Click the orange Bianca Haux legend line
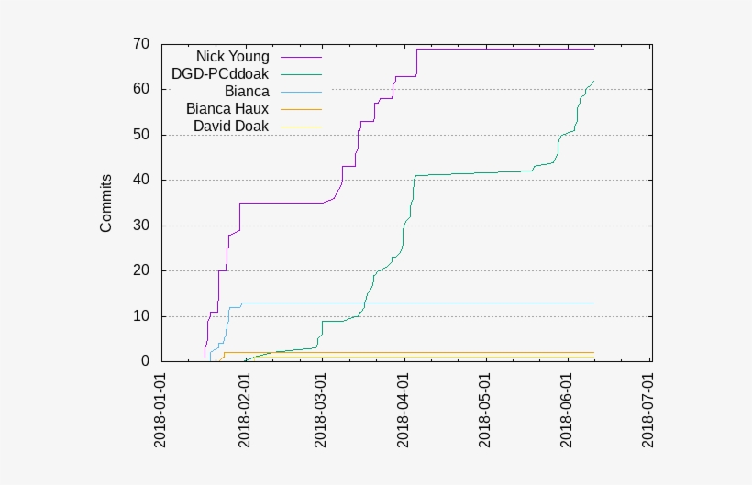The width and height of the screenshot is (752, 485). tap(302, 108)
